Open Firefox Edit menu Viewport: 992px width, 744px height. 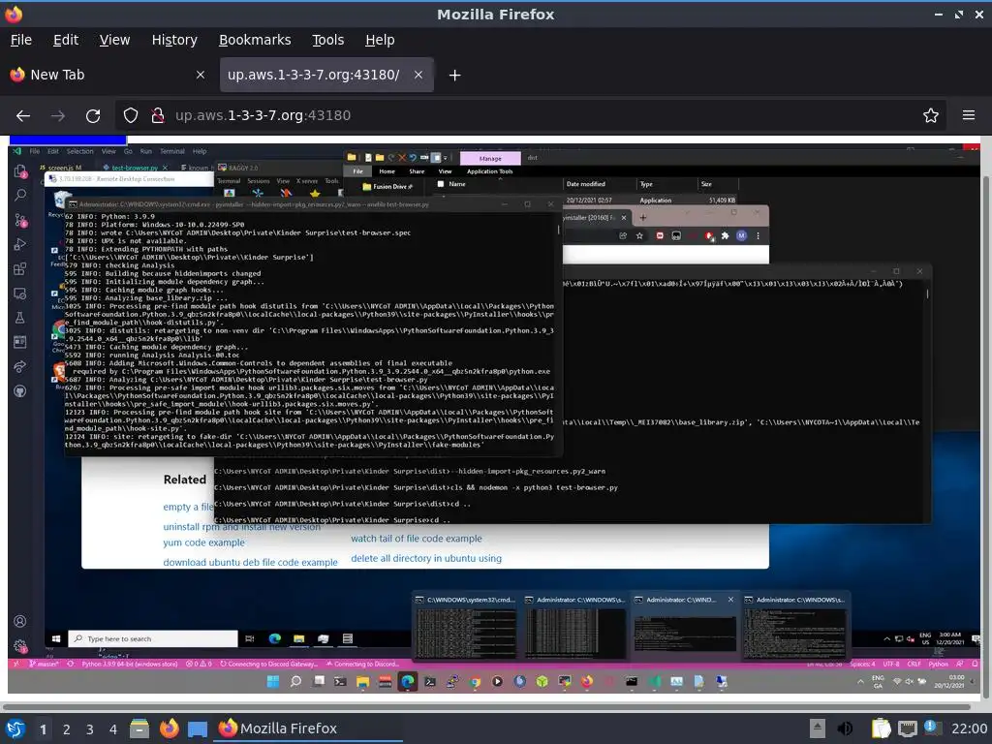[66, 40]
